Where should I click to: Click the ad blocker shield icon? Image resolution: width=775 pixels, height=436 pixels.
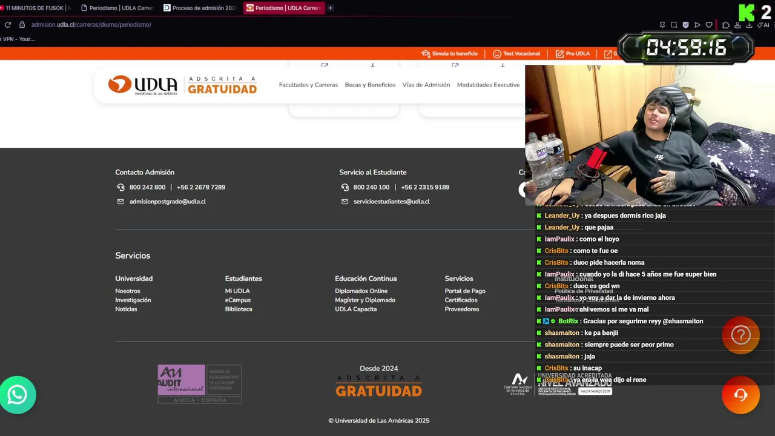[x=685, y=25]
